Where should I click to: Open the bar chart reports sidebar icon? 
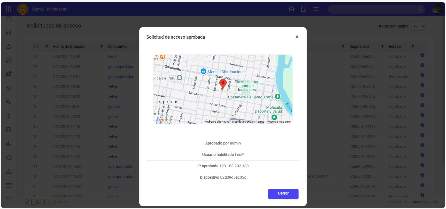pyautogui.click(x=9, y=144)
